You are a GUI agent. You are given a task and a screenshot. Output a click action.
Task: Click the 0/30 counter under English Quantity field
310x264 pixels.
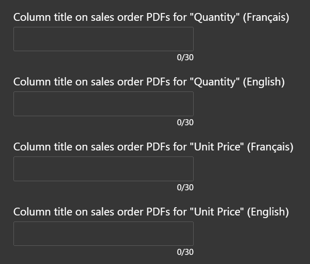tap(185, 123)
